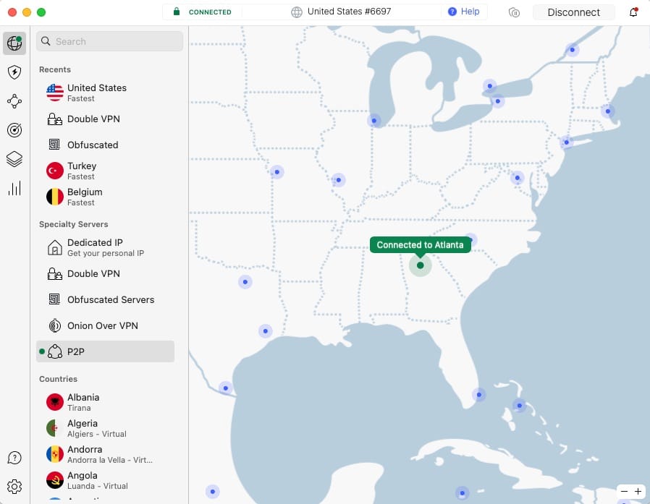Select United States Fastest in Recents
The width and height of the screenshot is (650, 504).
[x=106, y=93]
